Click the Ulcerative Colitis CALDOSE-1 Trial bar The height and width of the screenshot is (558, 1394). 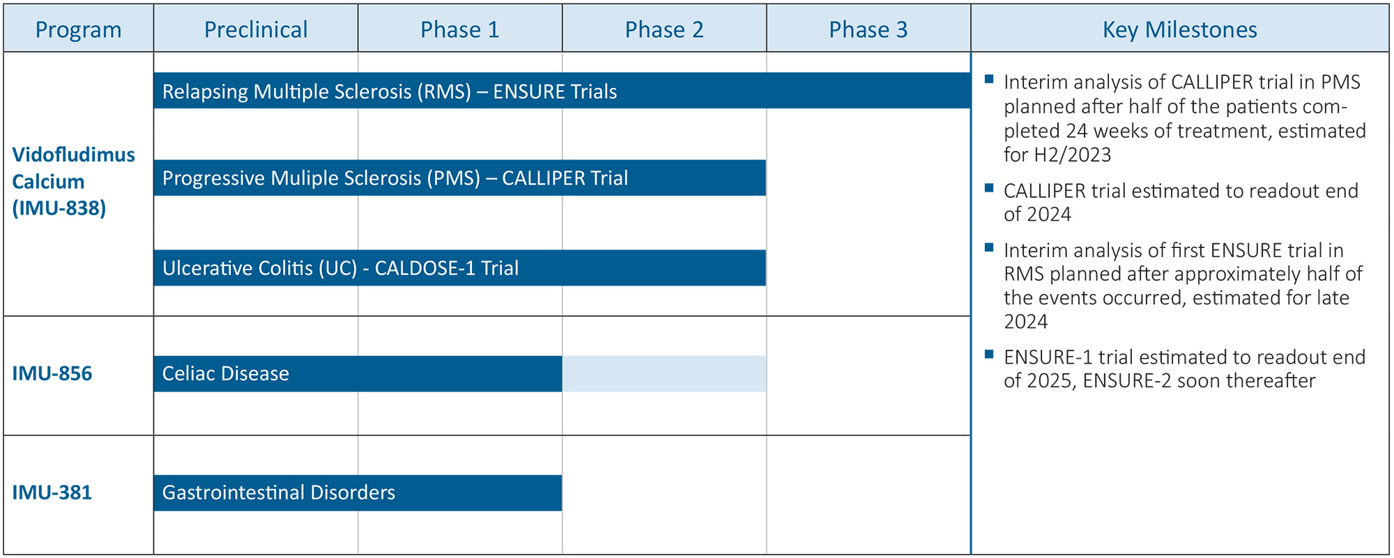(x=460, y=268)
